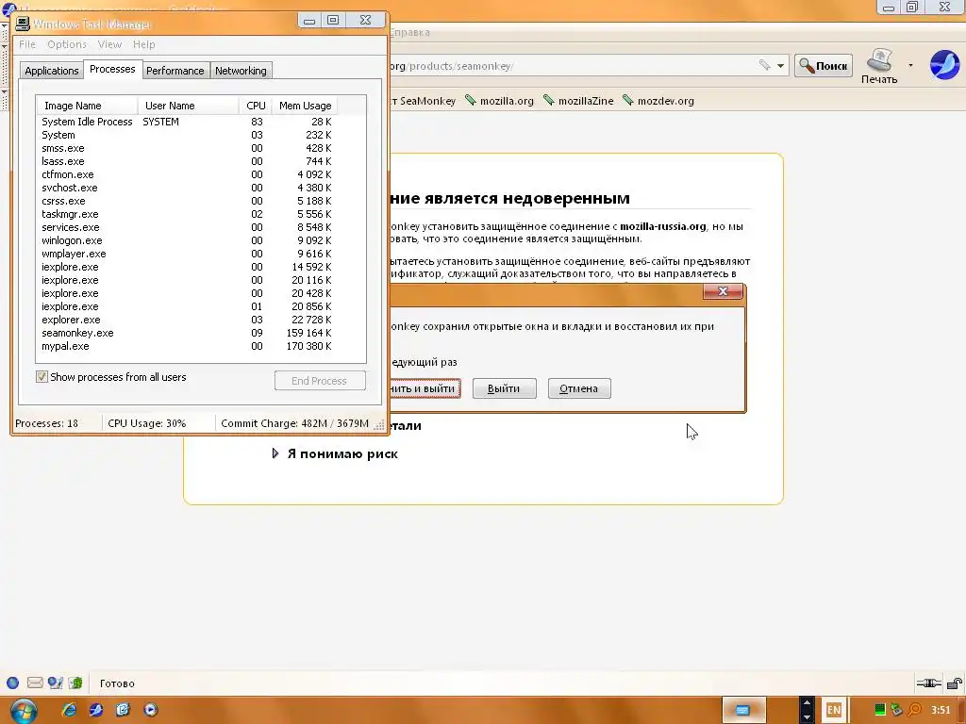Launch SeaMonkey from quick launch bar
Image resolution: width=966 pixels, height=724 pixels.
pos(95,710)
